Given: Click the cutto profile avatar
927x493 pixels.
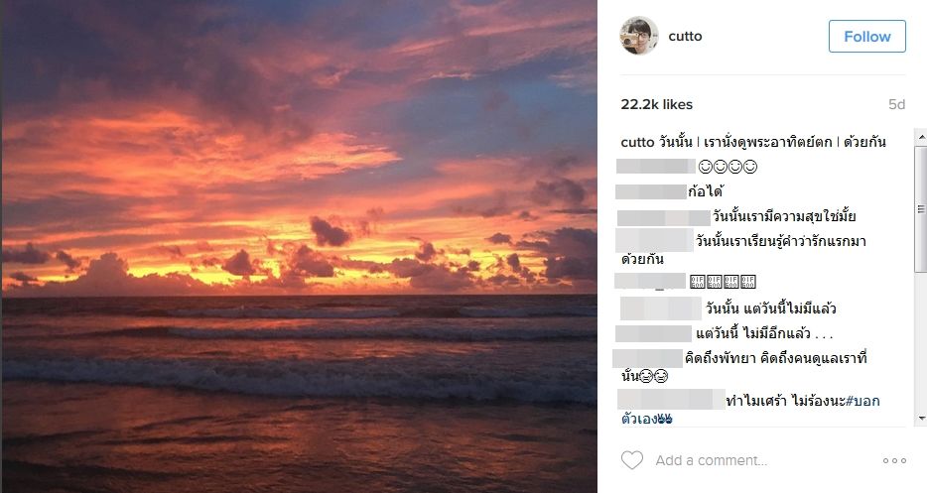Looking at the screenshot, I should point(639,36).
